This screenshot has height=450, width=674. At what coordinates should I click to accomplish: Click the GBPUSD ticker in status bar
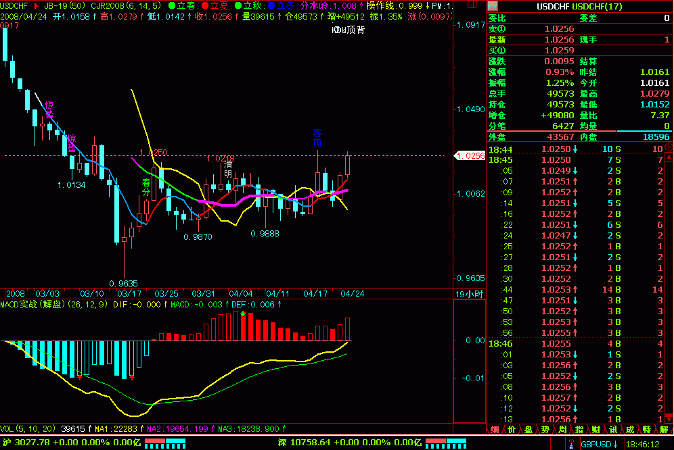tap(599, 444)
